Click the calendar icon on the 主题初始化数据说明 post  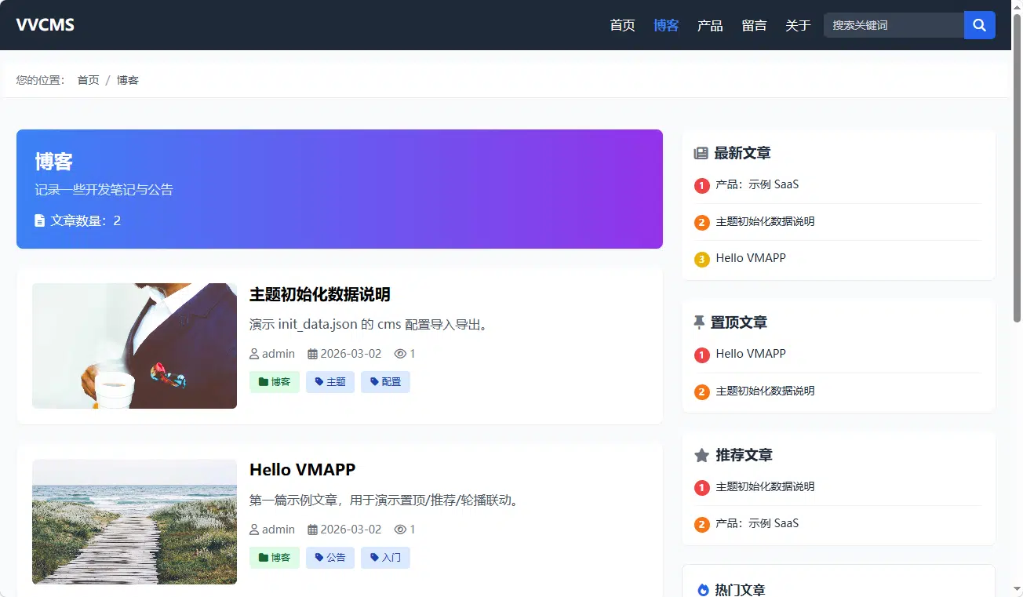312,354
